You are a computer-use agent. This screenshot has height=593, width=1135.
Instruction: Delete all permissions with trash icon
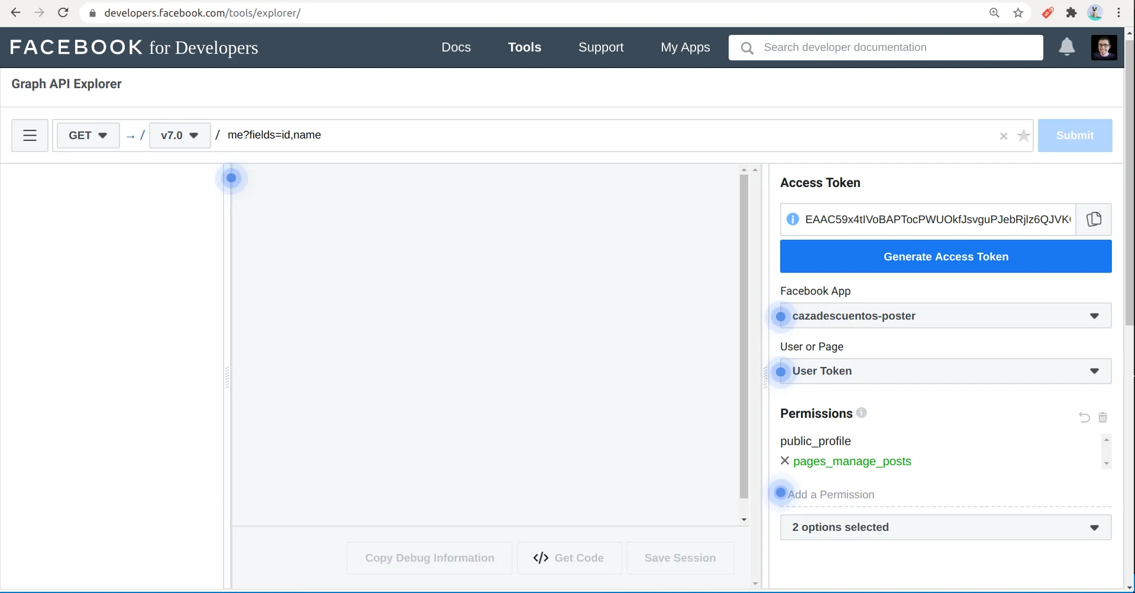pos(1102,417)
